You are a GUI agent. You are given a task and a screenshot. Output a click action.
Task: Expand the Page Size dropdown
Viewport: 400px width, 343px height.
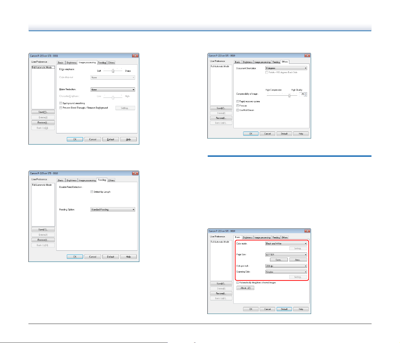[x=286, y=255]
